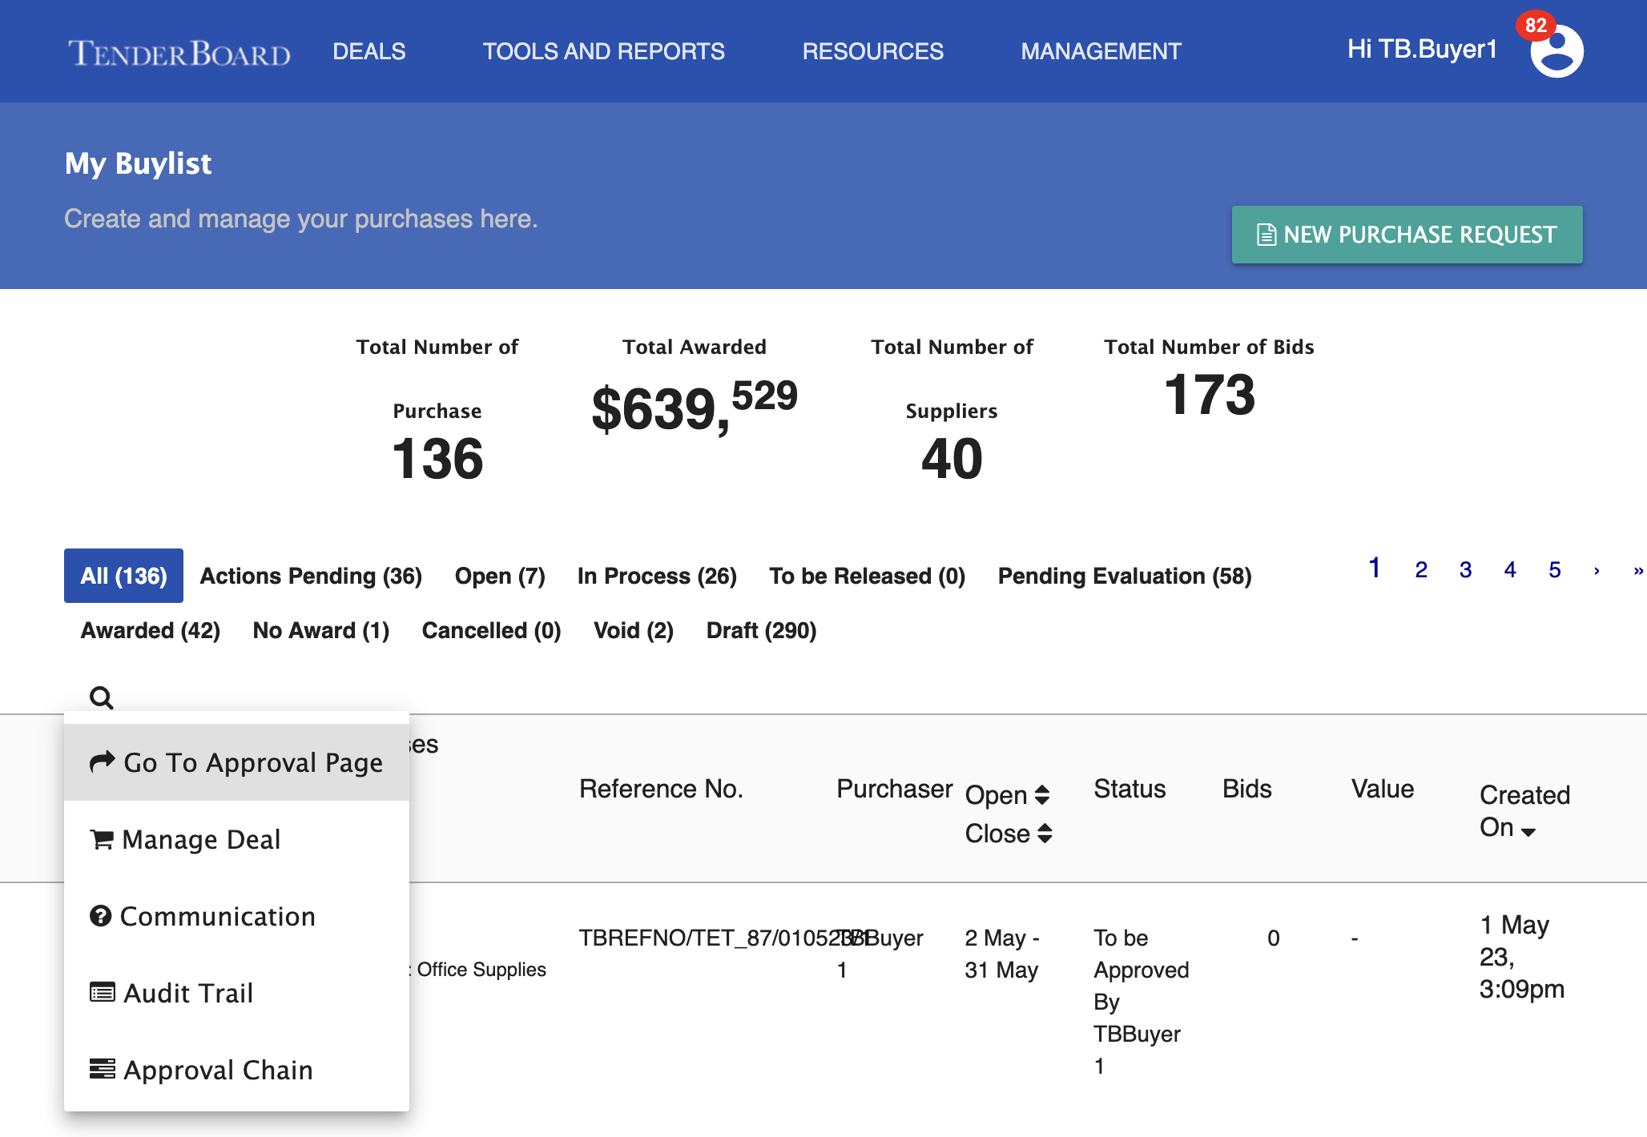Open Audit Trail from the menu
Screen dimensions: 1647x1137
(x=236, y=993)
